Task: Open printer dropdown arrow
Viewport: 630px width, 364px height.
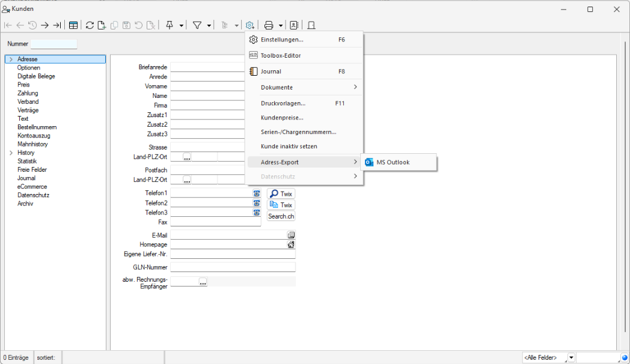Action: pos(281,26)
